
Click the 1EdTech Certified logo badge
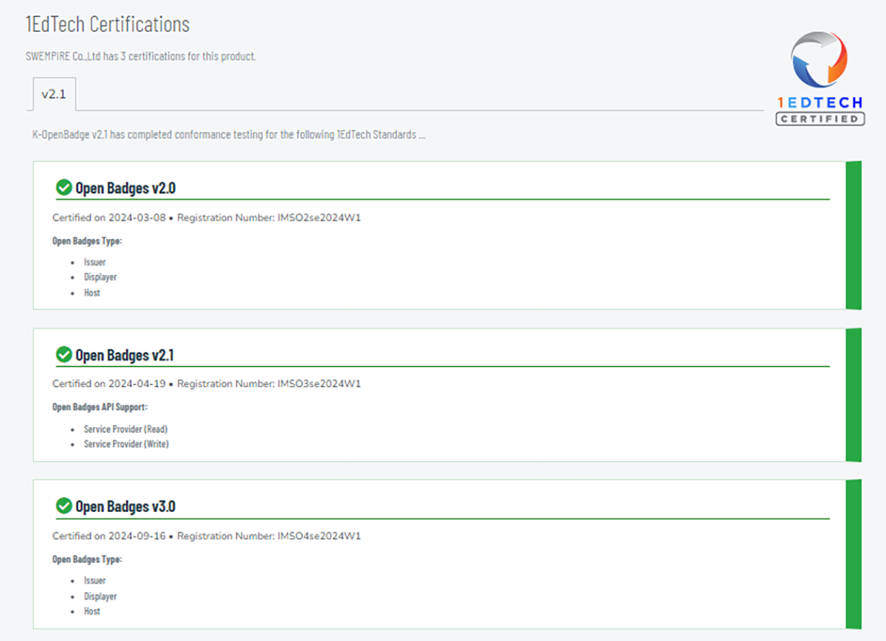820,78
